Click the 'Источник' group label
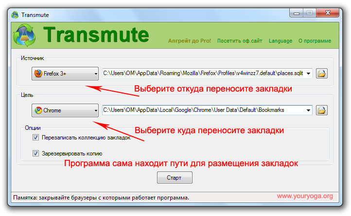Image resolution: width=351 pixels, height=216 pixels. pyautogui.click(x=33, y=58)
